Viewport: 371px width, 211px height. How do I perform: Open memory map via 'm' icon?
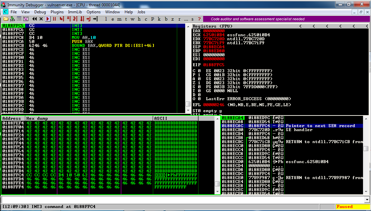[x=119, y=19]
